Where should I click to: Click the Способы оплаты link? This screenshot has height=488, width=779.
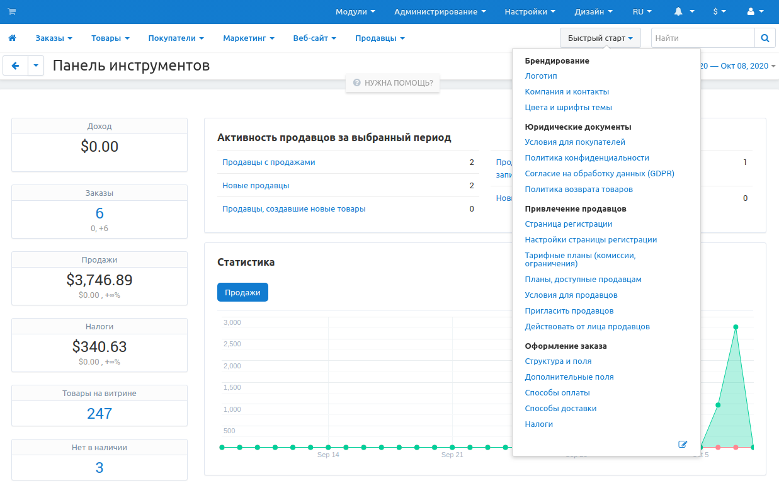point(557,393)
